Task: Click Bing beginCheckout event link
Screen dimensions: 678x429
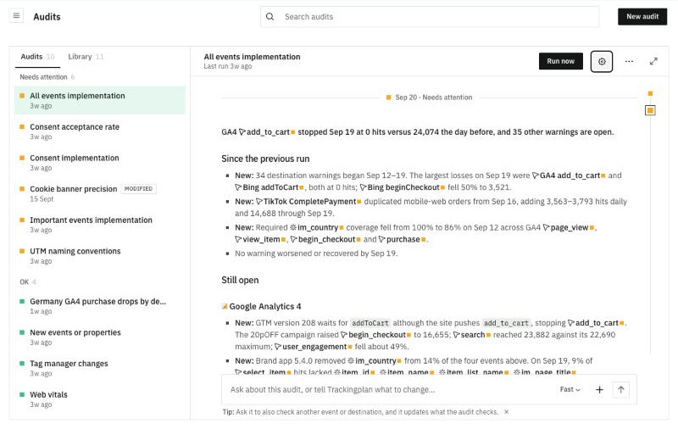Action: [x=402, y=187]
